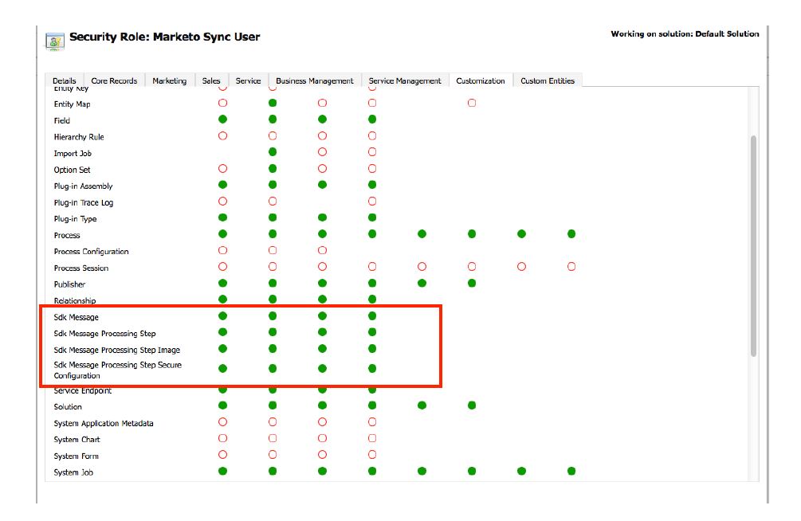The height and width of the screenshot is (521, 801).
Task: Click the green circle in Import Job row
Action: [273, 152]
